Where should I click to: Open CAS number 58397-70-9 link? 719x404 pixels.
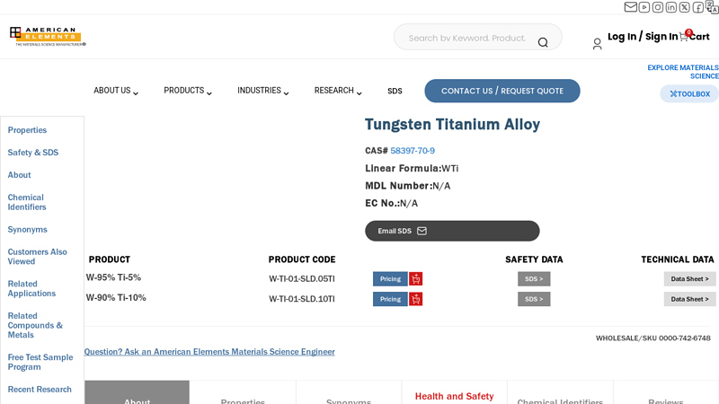pyautogui.click(x=413, y=151)
